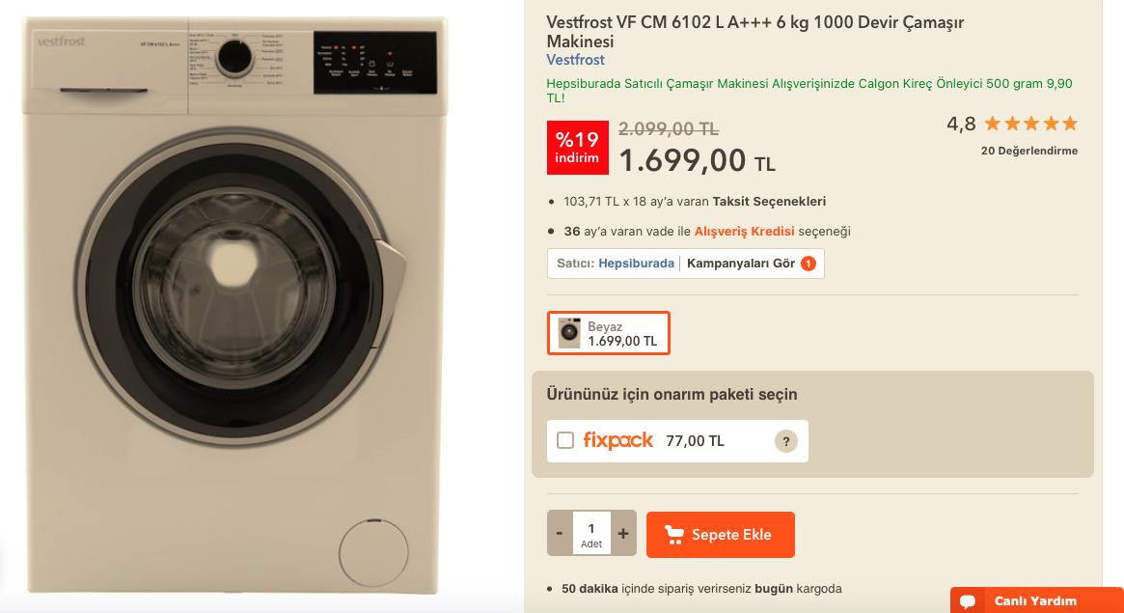Enable the fixpack repair package checkbox

point(565,441)
